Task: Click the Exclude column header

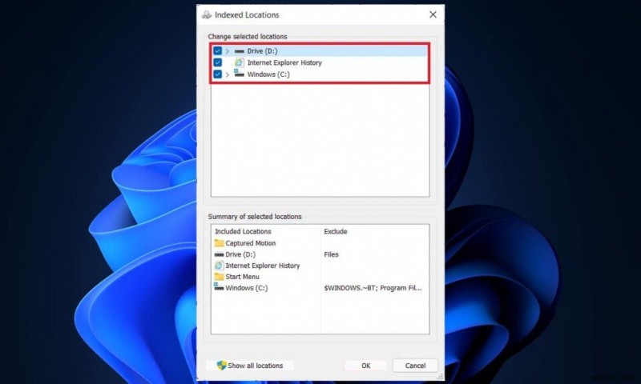Action: pos(336,231)
